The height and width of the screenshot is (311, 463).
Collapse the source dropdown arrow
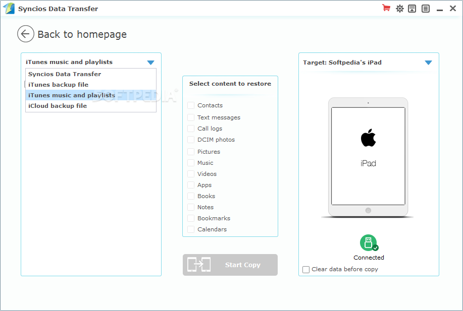tap(150, 63)
